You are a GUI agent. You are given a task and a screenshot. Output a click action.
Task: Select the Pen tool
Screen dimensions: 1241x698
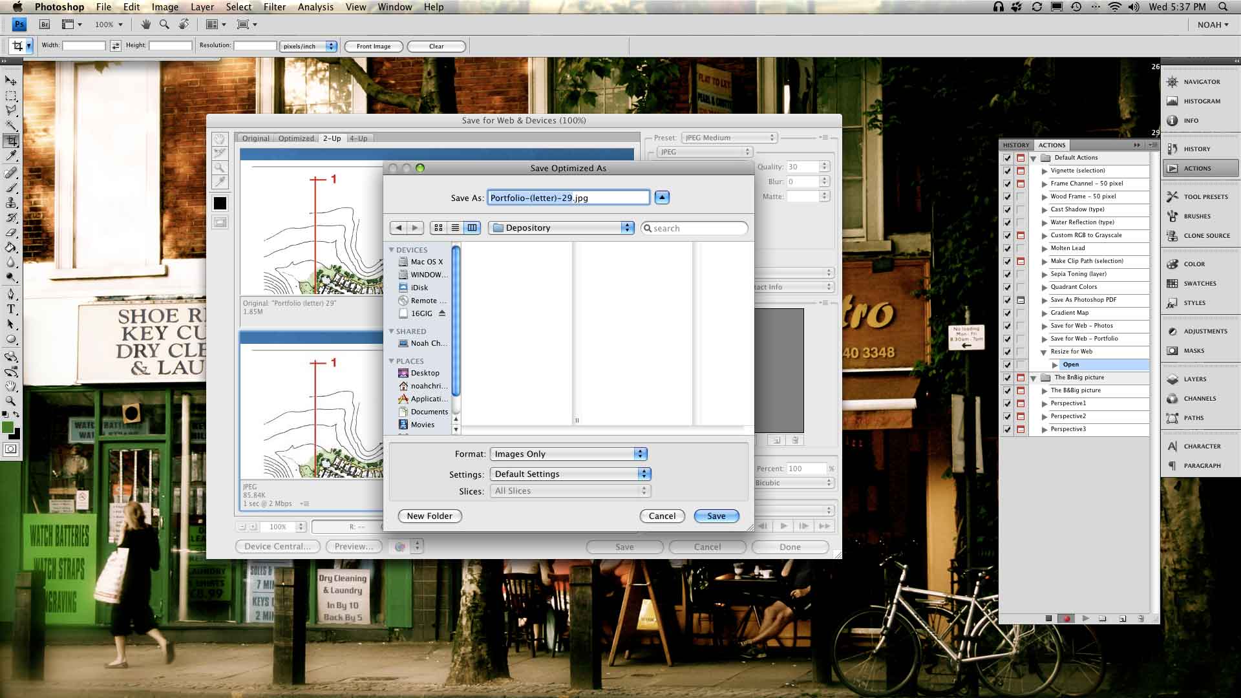tap(11, 294)
